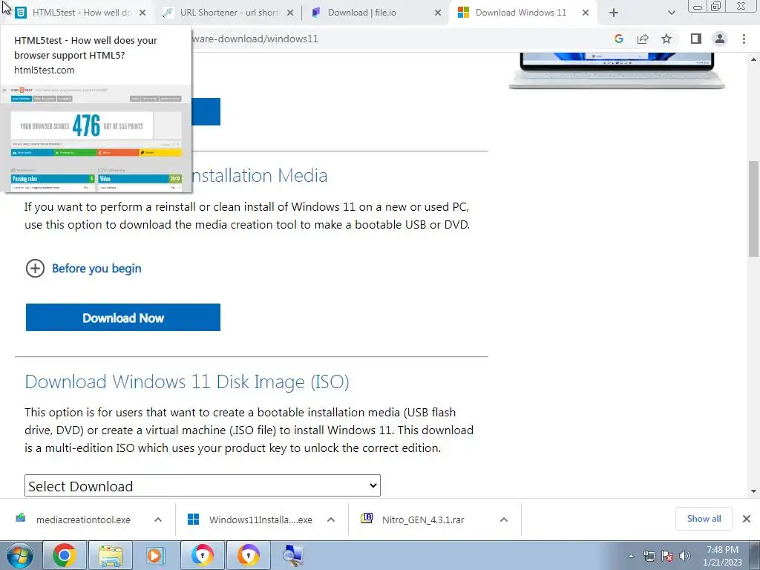760x570 pixels.
Task: Open the media player taskbar icon
Action: [156, 555]
